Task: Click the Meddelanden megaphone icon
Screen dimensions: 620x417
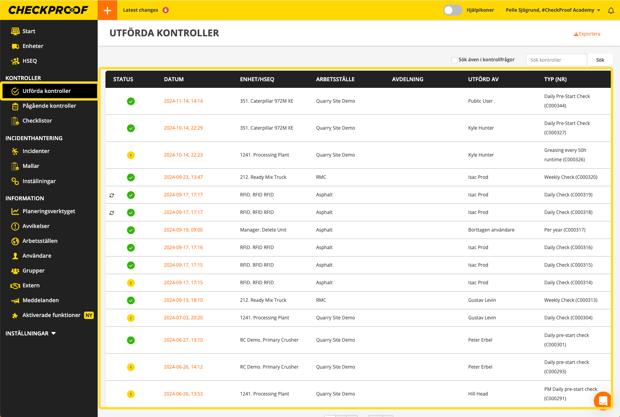Action: click(x=15, y=301)
